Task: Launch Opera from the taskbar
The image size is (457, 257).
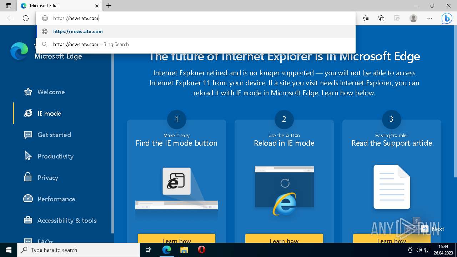Action: point(201,250)
